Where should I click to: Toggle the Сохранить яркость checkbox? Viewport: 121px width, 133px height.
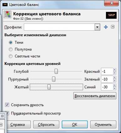coord(7,105)
